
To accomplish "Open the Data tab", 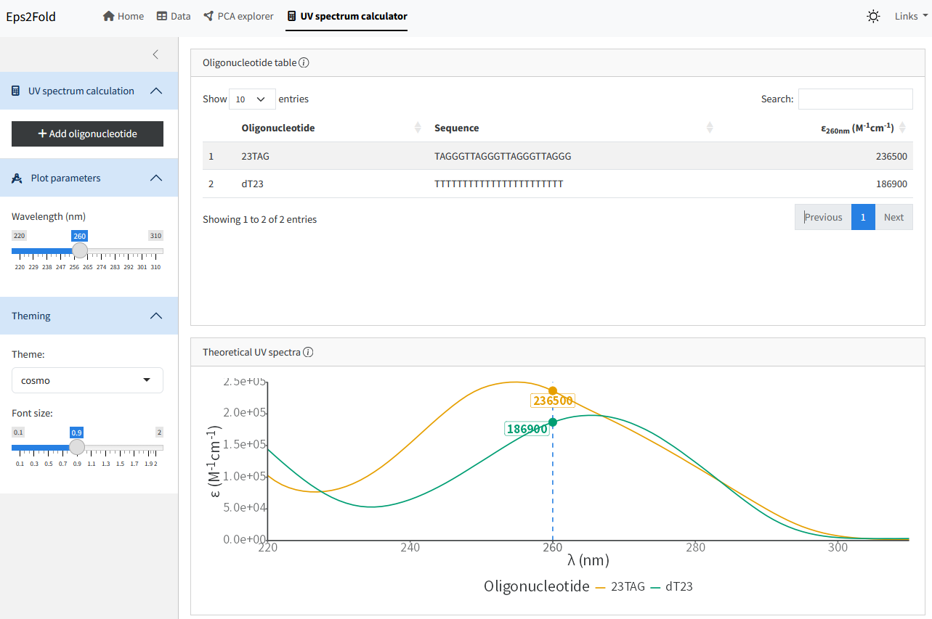I will coord(174,16).
